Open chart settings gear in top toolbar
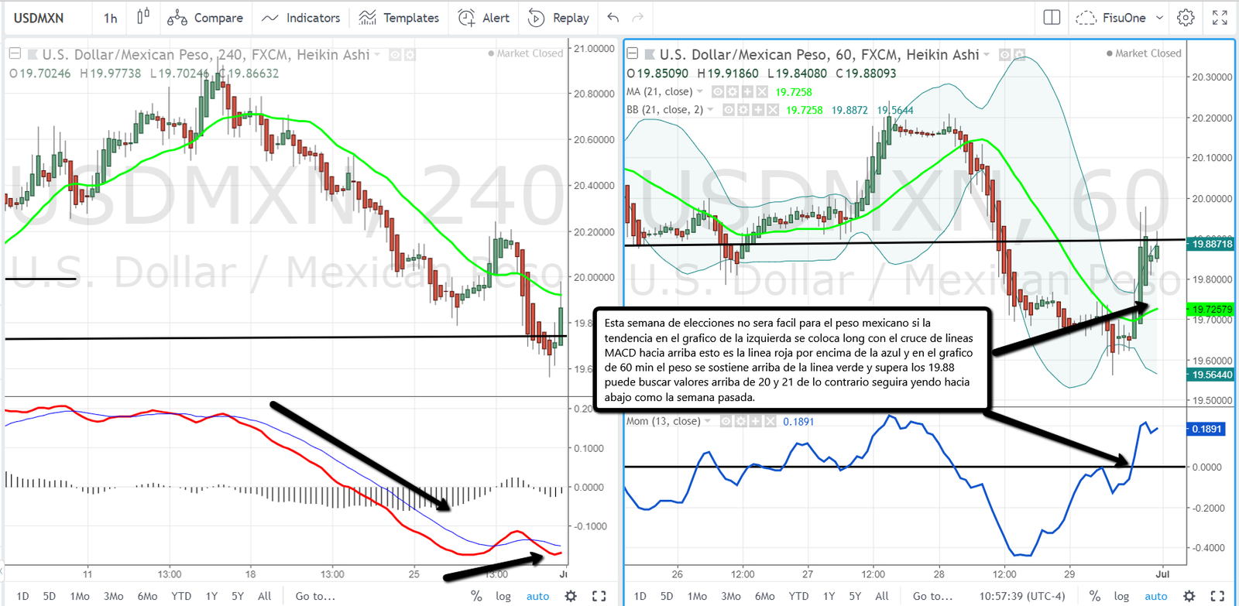 tap(1186, 18)
